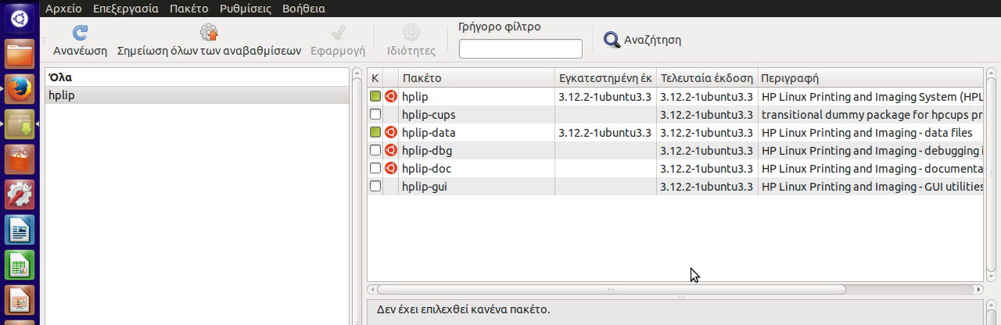This screenshot has height=325, width=1001.
Task: Click Σημείωση όλων των αναβαθμίσεων toolbar button
Action: pos(209,41)
